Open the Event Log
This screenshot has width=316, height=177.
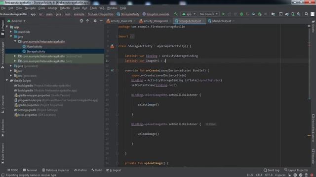tap(272, 170)
